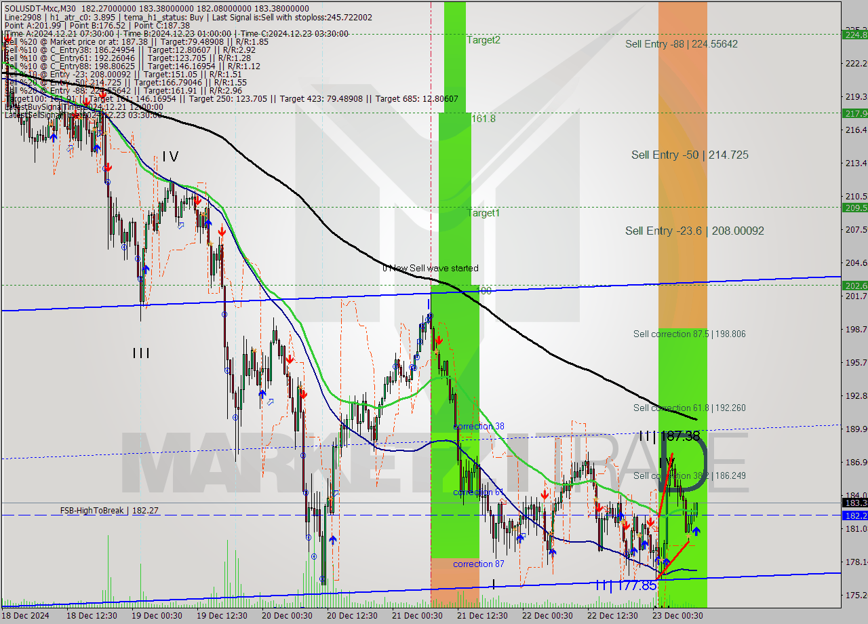
Task: Click the 178.1 price axis value
Action: coord(856,562)
